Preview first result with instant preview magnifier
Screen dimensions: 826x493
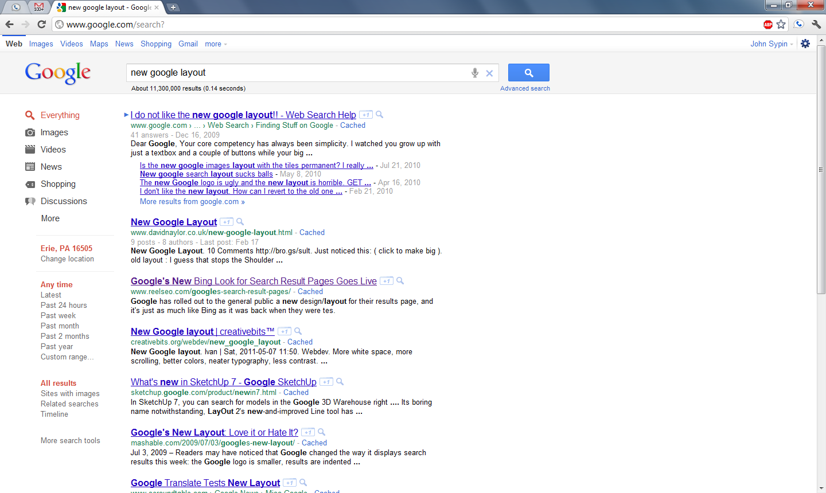tap(379, 114)
